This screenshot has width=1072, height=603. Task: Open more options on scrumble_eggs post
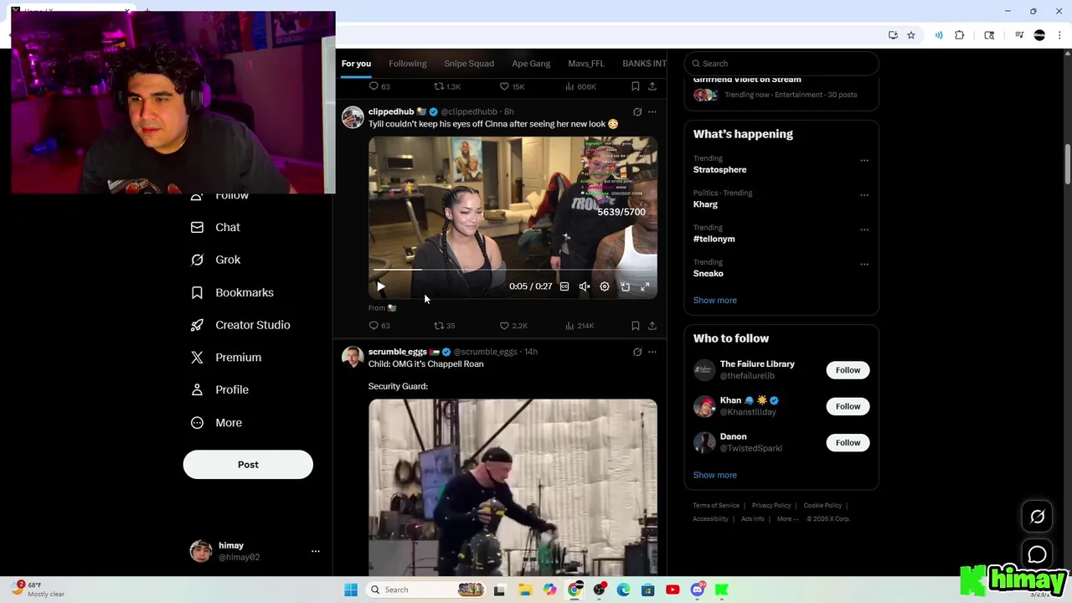click(x=652, y=352)
